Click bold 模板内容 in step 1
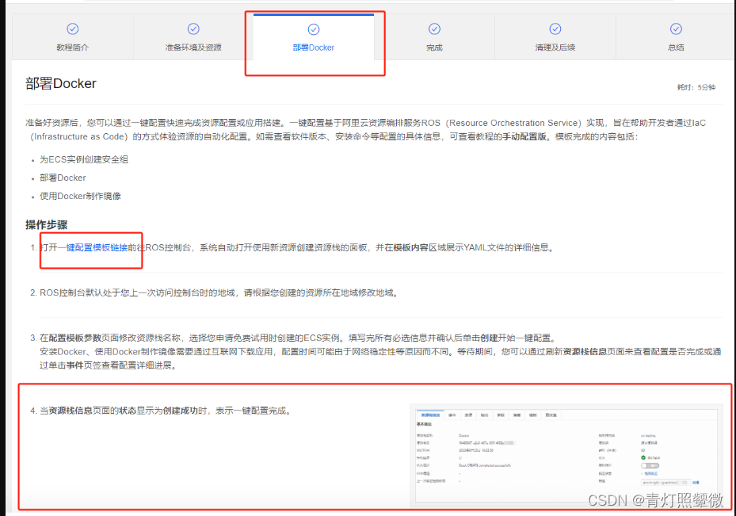Viewport: 736px width, 516px height. click(x=410, y=247)
